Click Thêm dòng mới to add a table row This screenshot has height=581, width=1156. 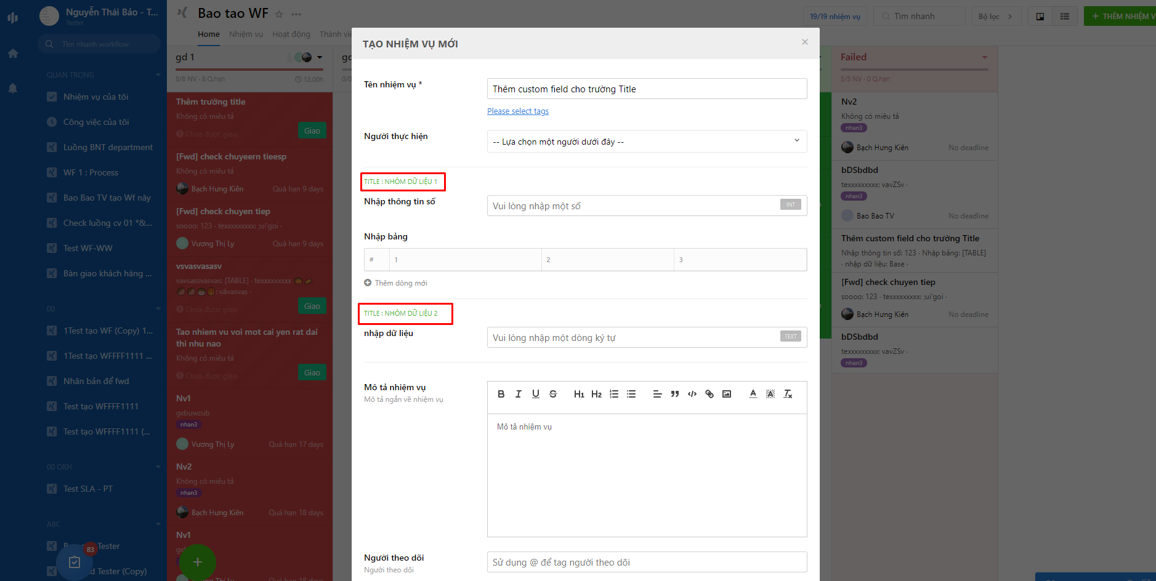coord(395,283)
